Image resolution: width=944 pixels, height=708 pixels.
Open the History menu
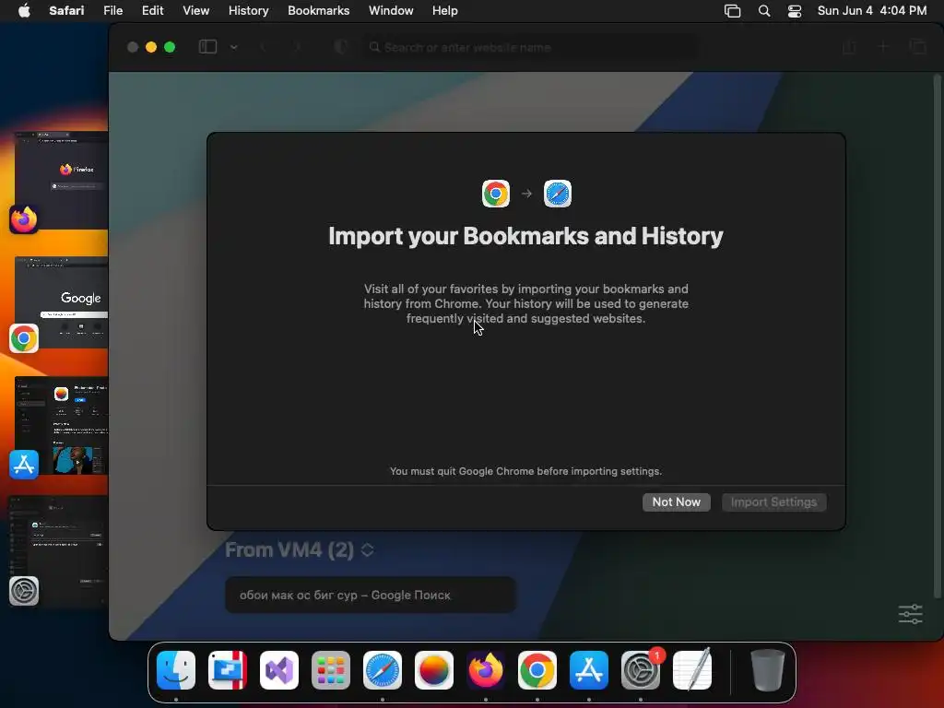pos(248,11)
